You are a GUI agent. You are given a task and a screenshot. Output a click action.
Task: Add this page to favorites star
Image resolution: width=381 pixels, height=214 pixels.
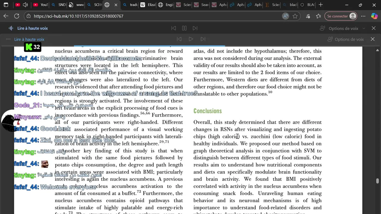tap(295, 16)
